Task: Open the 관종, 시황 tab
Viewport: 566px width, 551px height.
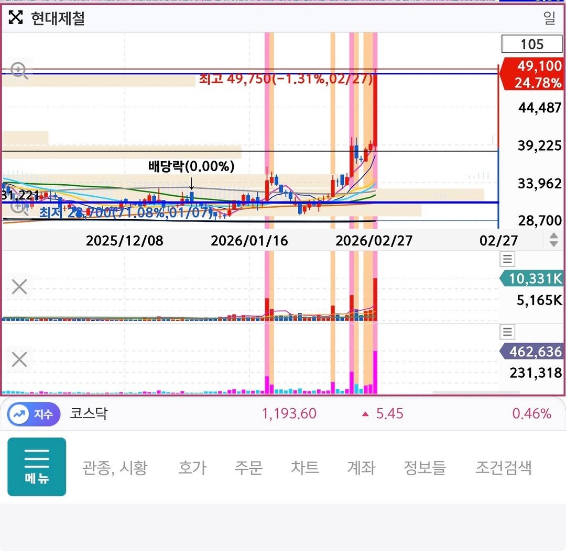Action: pos(115,467)
